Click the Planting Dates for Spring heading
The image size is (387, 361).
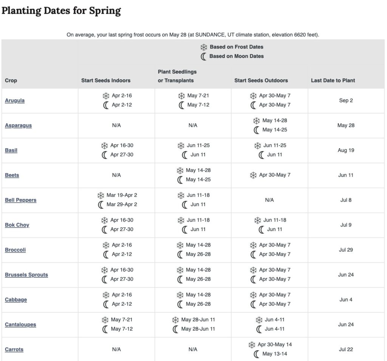61,11
